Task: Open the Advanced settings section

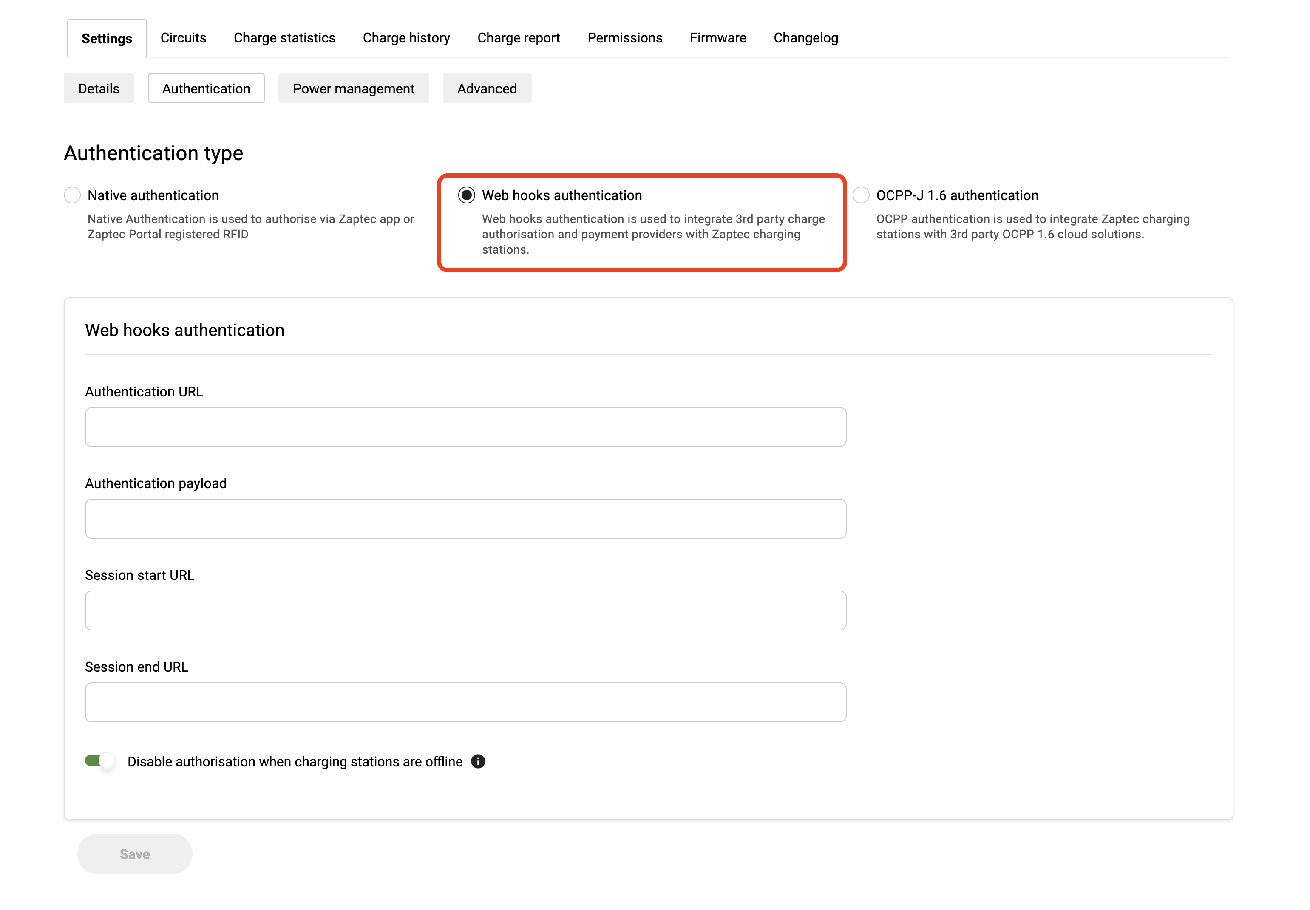Action: tap(487, 88)
